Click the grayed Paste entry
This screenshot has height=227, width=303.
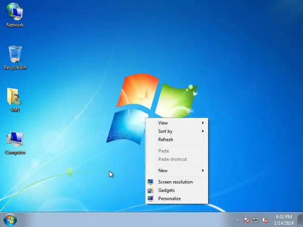176,151
